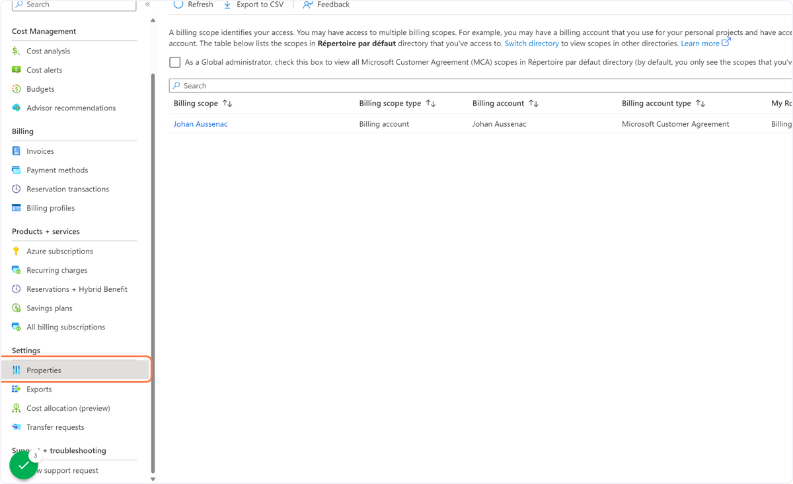Click the Recurring charges icon
This screenshot has height=484, width=793.
[x=17, y=270]
